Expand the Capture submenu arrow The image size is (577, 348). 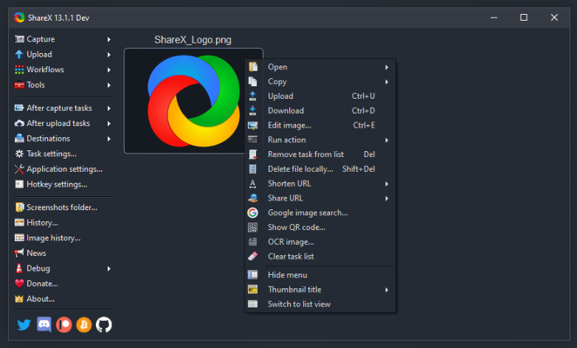[x=109, y=39]
